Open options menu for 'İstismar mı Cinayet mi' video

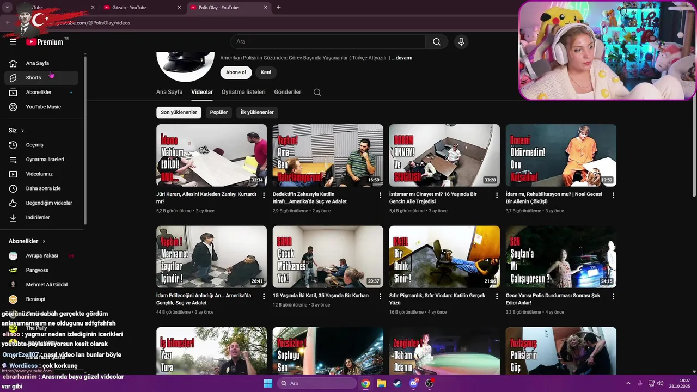(x=497, y=195)
